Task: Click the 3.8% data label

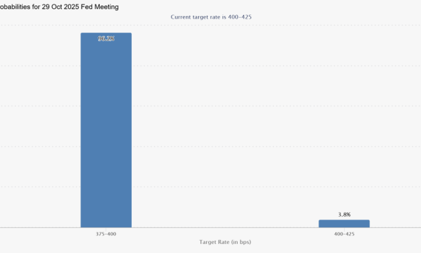Action: coord(344,214)
